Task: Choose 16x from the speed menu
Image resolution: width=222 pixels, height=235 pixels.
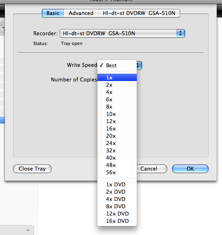Action: [x=117, y=128]
